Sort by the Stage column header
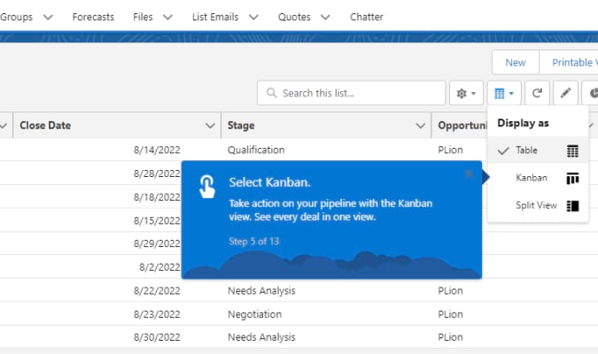 (241, 126)
